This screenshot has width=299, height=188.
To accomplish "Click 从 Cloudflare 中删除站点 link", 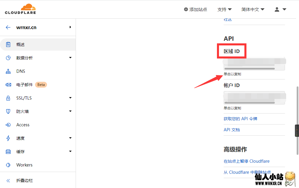I will pos(247,172).
